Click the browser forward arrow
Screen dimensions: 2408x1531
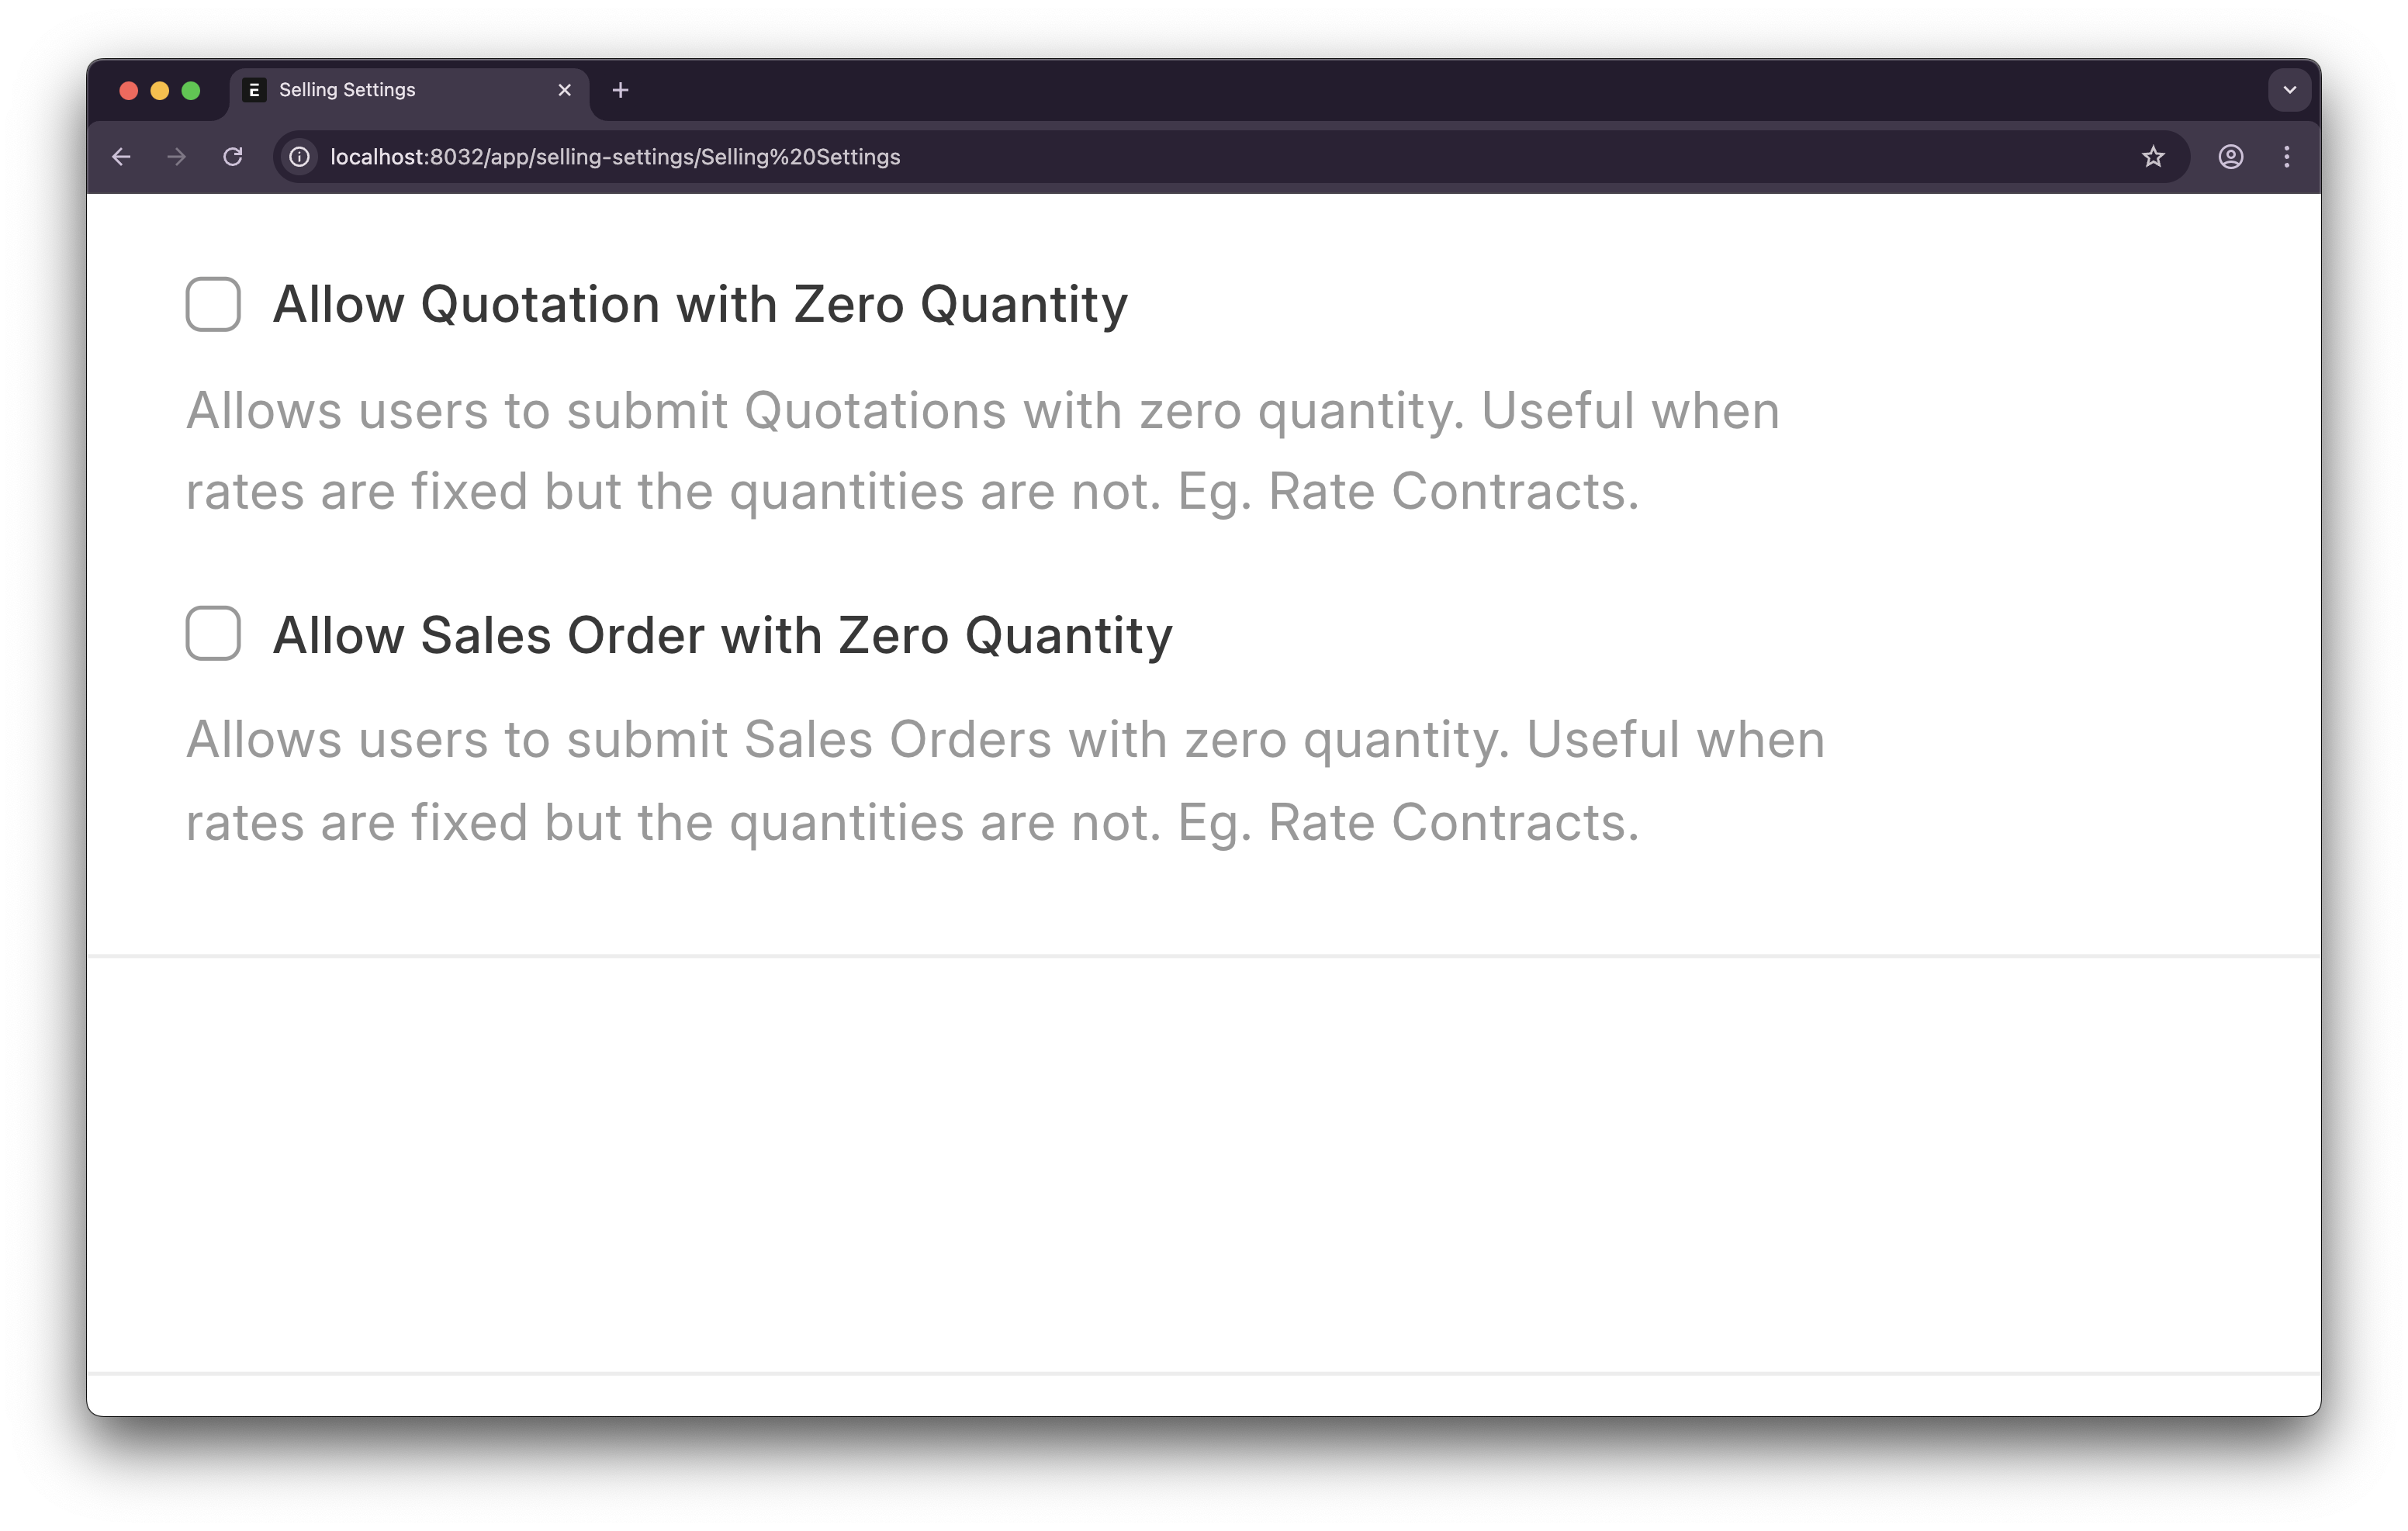pyautogui.click(x=177, y=157)
